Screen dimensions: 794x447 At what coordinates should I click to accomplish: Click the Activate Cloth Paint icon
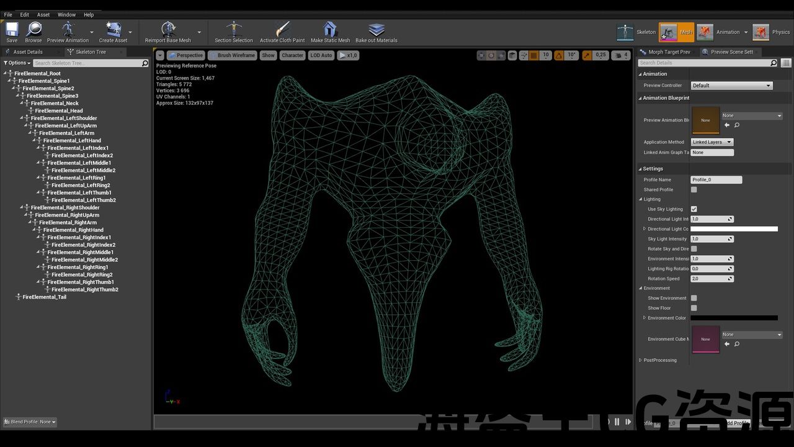coord(282,30)
